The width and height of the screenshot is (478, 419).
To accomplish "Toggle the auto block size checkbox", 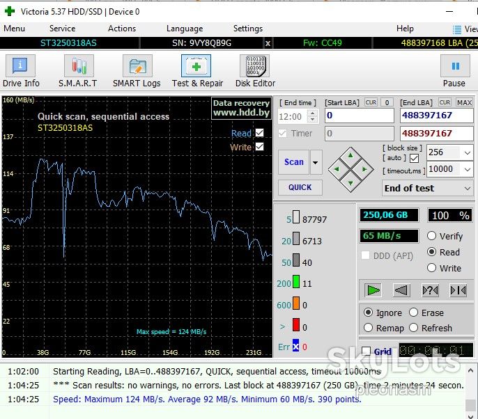I will [x=414, y=158].
